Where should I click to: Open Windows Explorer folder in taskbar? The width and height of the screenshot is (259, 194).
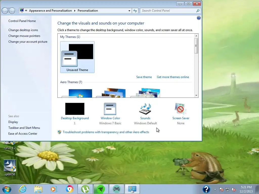pos(38,189)
